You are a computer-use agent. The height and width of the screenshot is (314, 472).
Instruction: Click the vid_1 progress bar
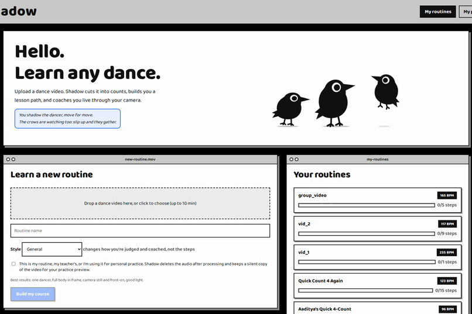click(367, 262)
